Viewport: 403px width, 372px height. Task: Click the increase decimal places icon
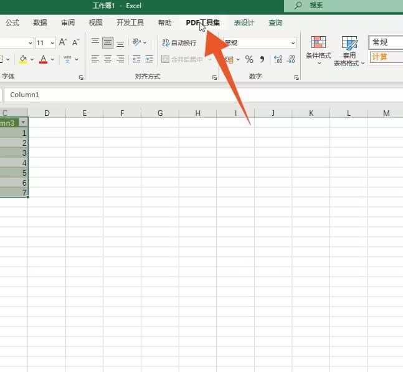[278, 59]
